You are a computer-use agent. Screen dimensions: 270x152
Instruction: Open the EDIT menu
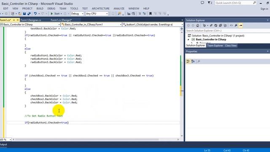(5, 8)
